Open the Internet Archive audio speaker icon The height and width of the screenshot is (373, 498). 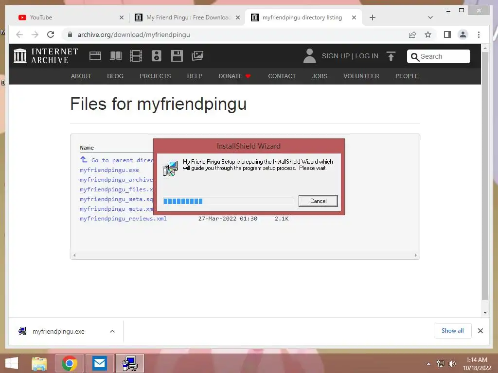156,56
